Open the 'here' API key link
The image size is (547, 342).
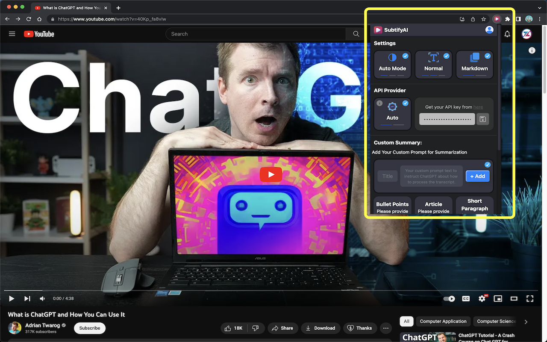pyautogui.click(x=478, y=107)
